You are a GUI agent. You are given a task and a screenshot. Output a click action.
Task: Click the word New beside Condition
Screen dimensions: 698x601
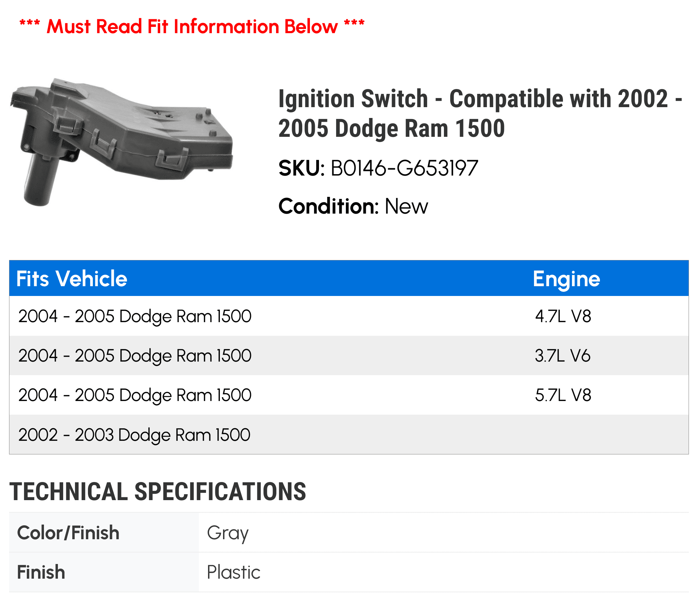406,206
